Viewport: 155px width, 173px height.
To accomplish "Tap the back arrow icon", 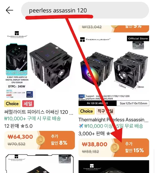I will (9, 10).
